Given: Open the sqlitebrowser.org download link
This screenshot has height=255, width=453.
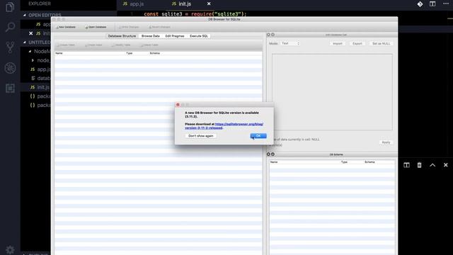Looking at the screenshot, I should 224,126.
